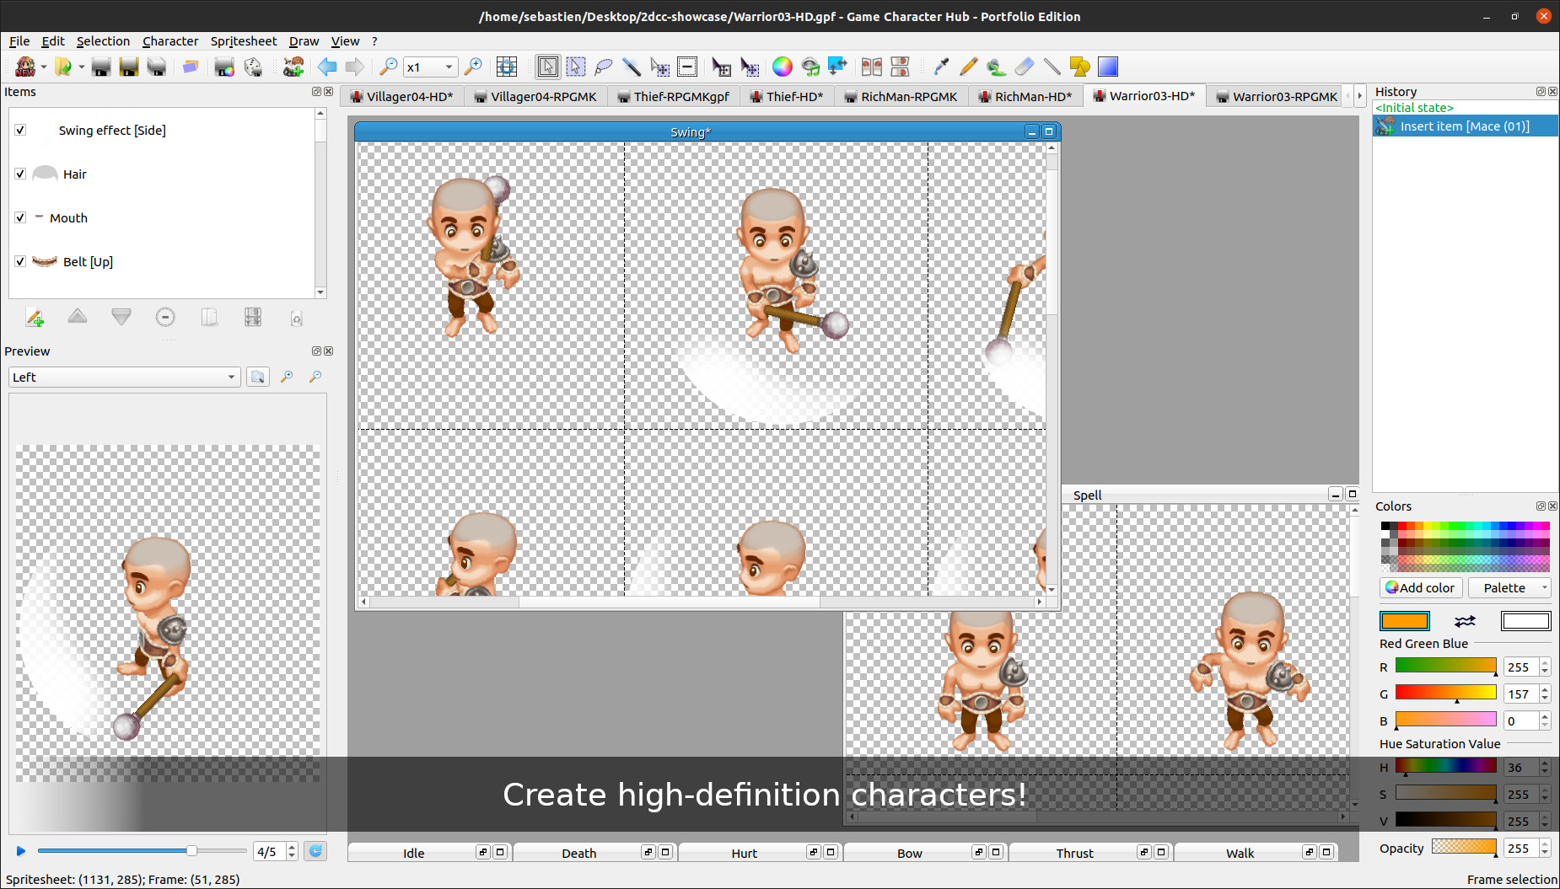Image resolution: width=1560 pixels, height=889 pixels.
Task: Select the Eraser tool
Action: coord(1025,67)
